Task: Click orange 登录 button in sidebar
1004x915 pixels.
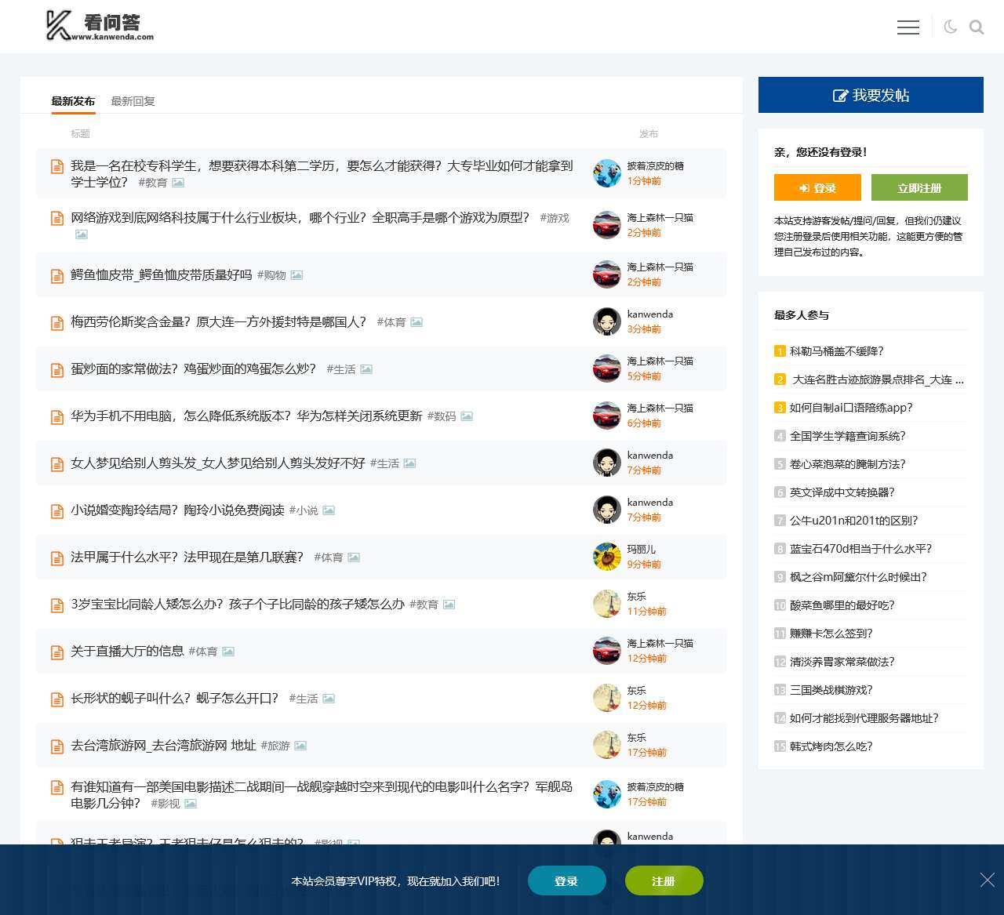Action: (x=817, y=188)
